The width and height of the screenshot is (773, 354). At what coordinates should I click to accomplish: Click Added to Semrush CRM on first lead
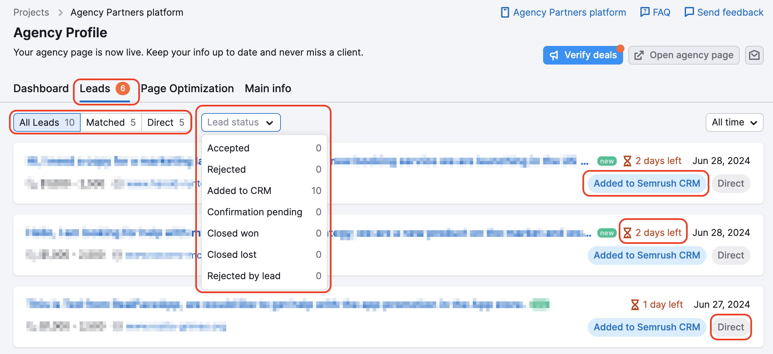pyautogui.click(x=647, y=183)
